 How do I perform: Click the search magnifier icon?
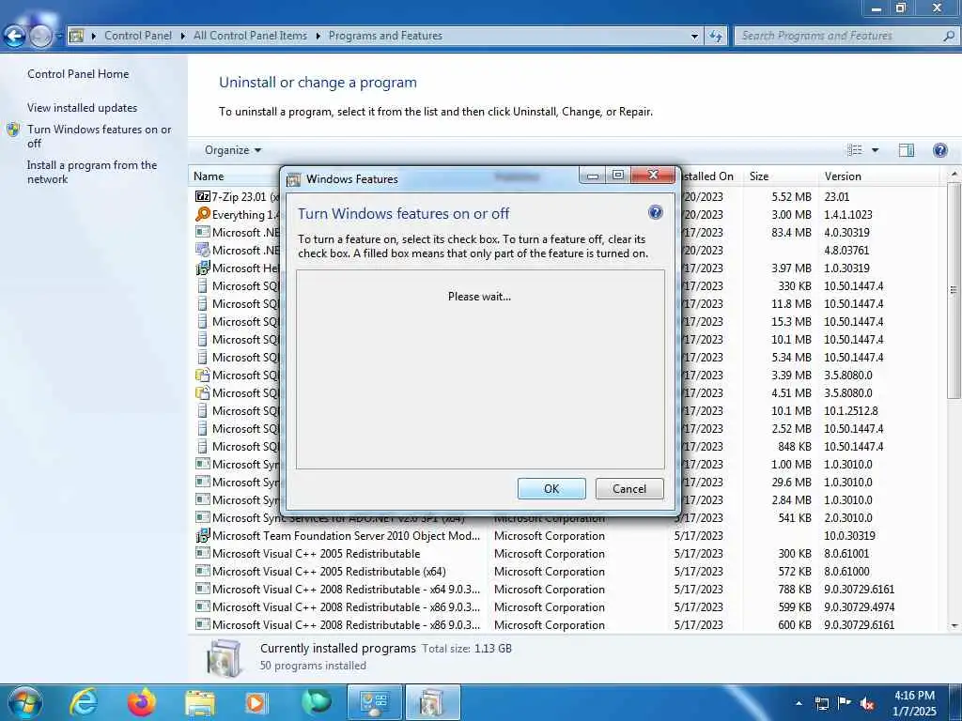[x=949, y=36]
